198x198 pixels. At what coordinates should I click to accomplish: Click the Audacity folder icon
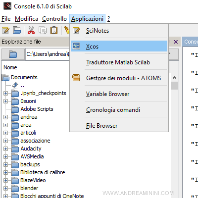[x=15, y=149]
